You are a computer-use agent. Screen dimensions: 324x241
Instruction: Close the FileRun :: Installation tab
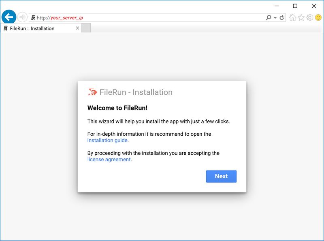click(x=77, y=28)
